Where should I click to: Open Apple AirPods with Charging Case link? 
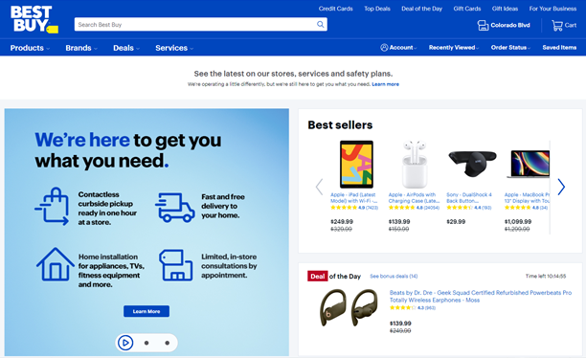coord(414,198)
